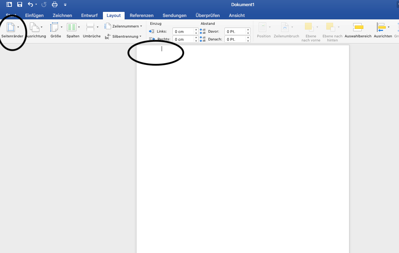This screenshot has height=253, width=399.
Task: Expand the Spalten dropdown arrow
Action: point(79,27)
